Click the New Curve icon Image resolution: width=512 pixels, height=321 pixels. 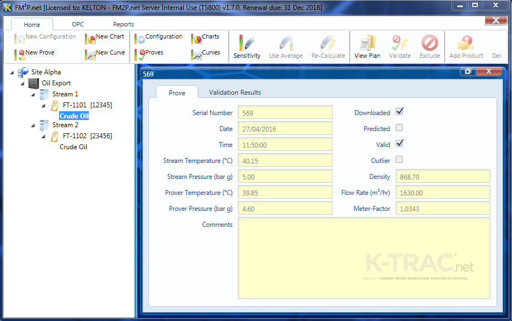(90, 55)
